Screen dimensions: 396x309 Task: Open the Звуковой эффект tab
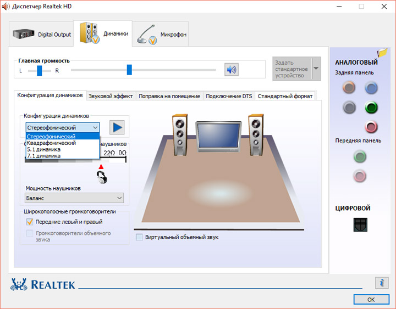[x=111, y=96]
